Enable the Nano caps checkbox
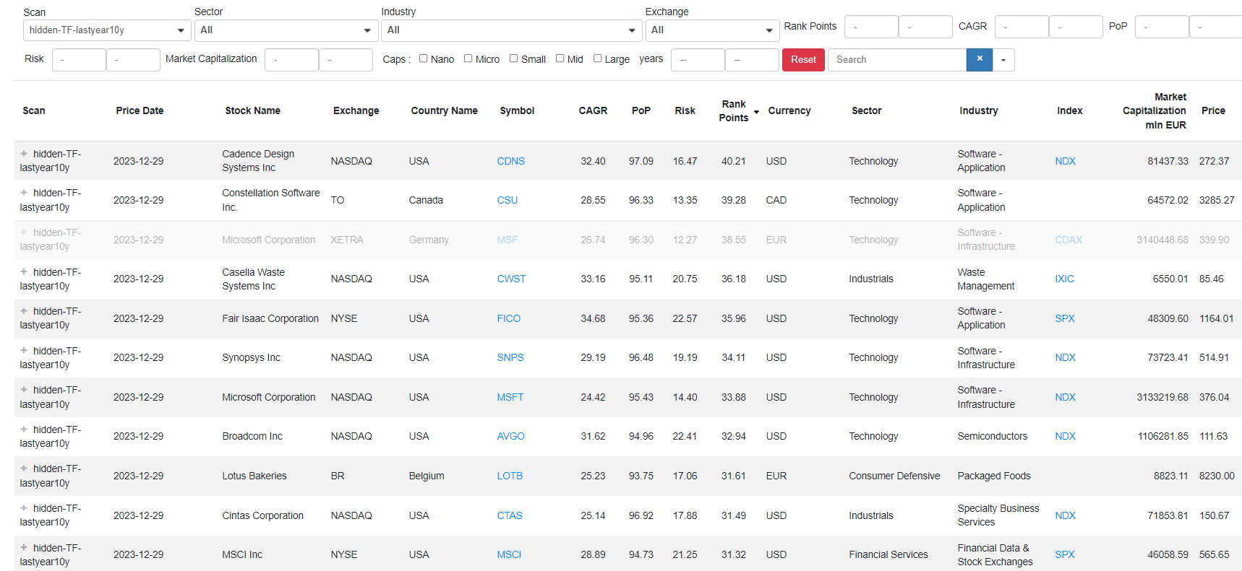The width and height of the screenshot is (1242, 571). (424, 58)
